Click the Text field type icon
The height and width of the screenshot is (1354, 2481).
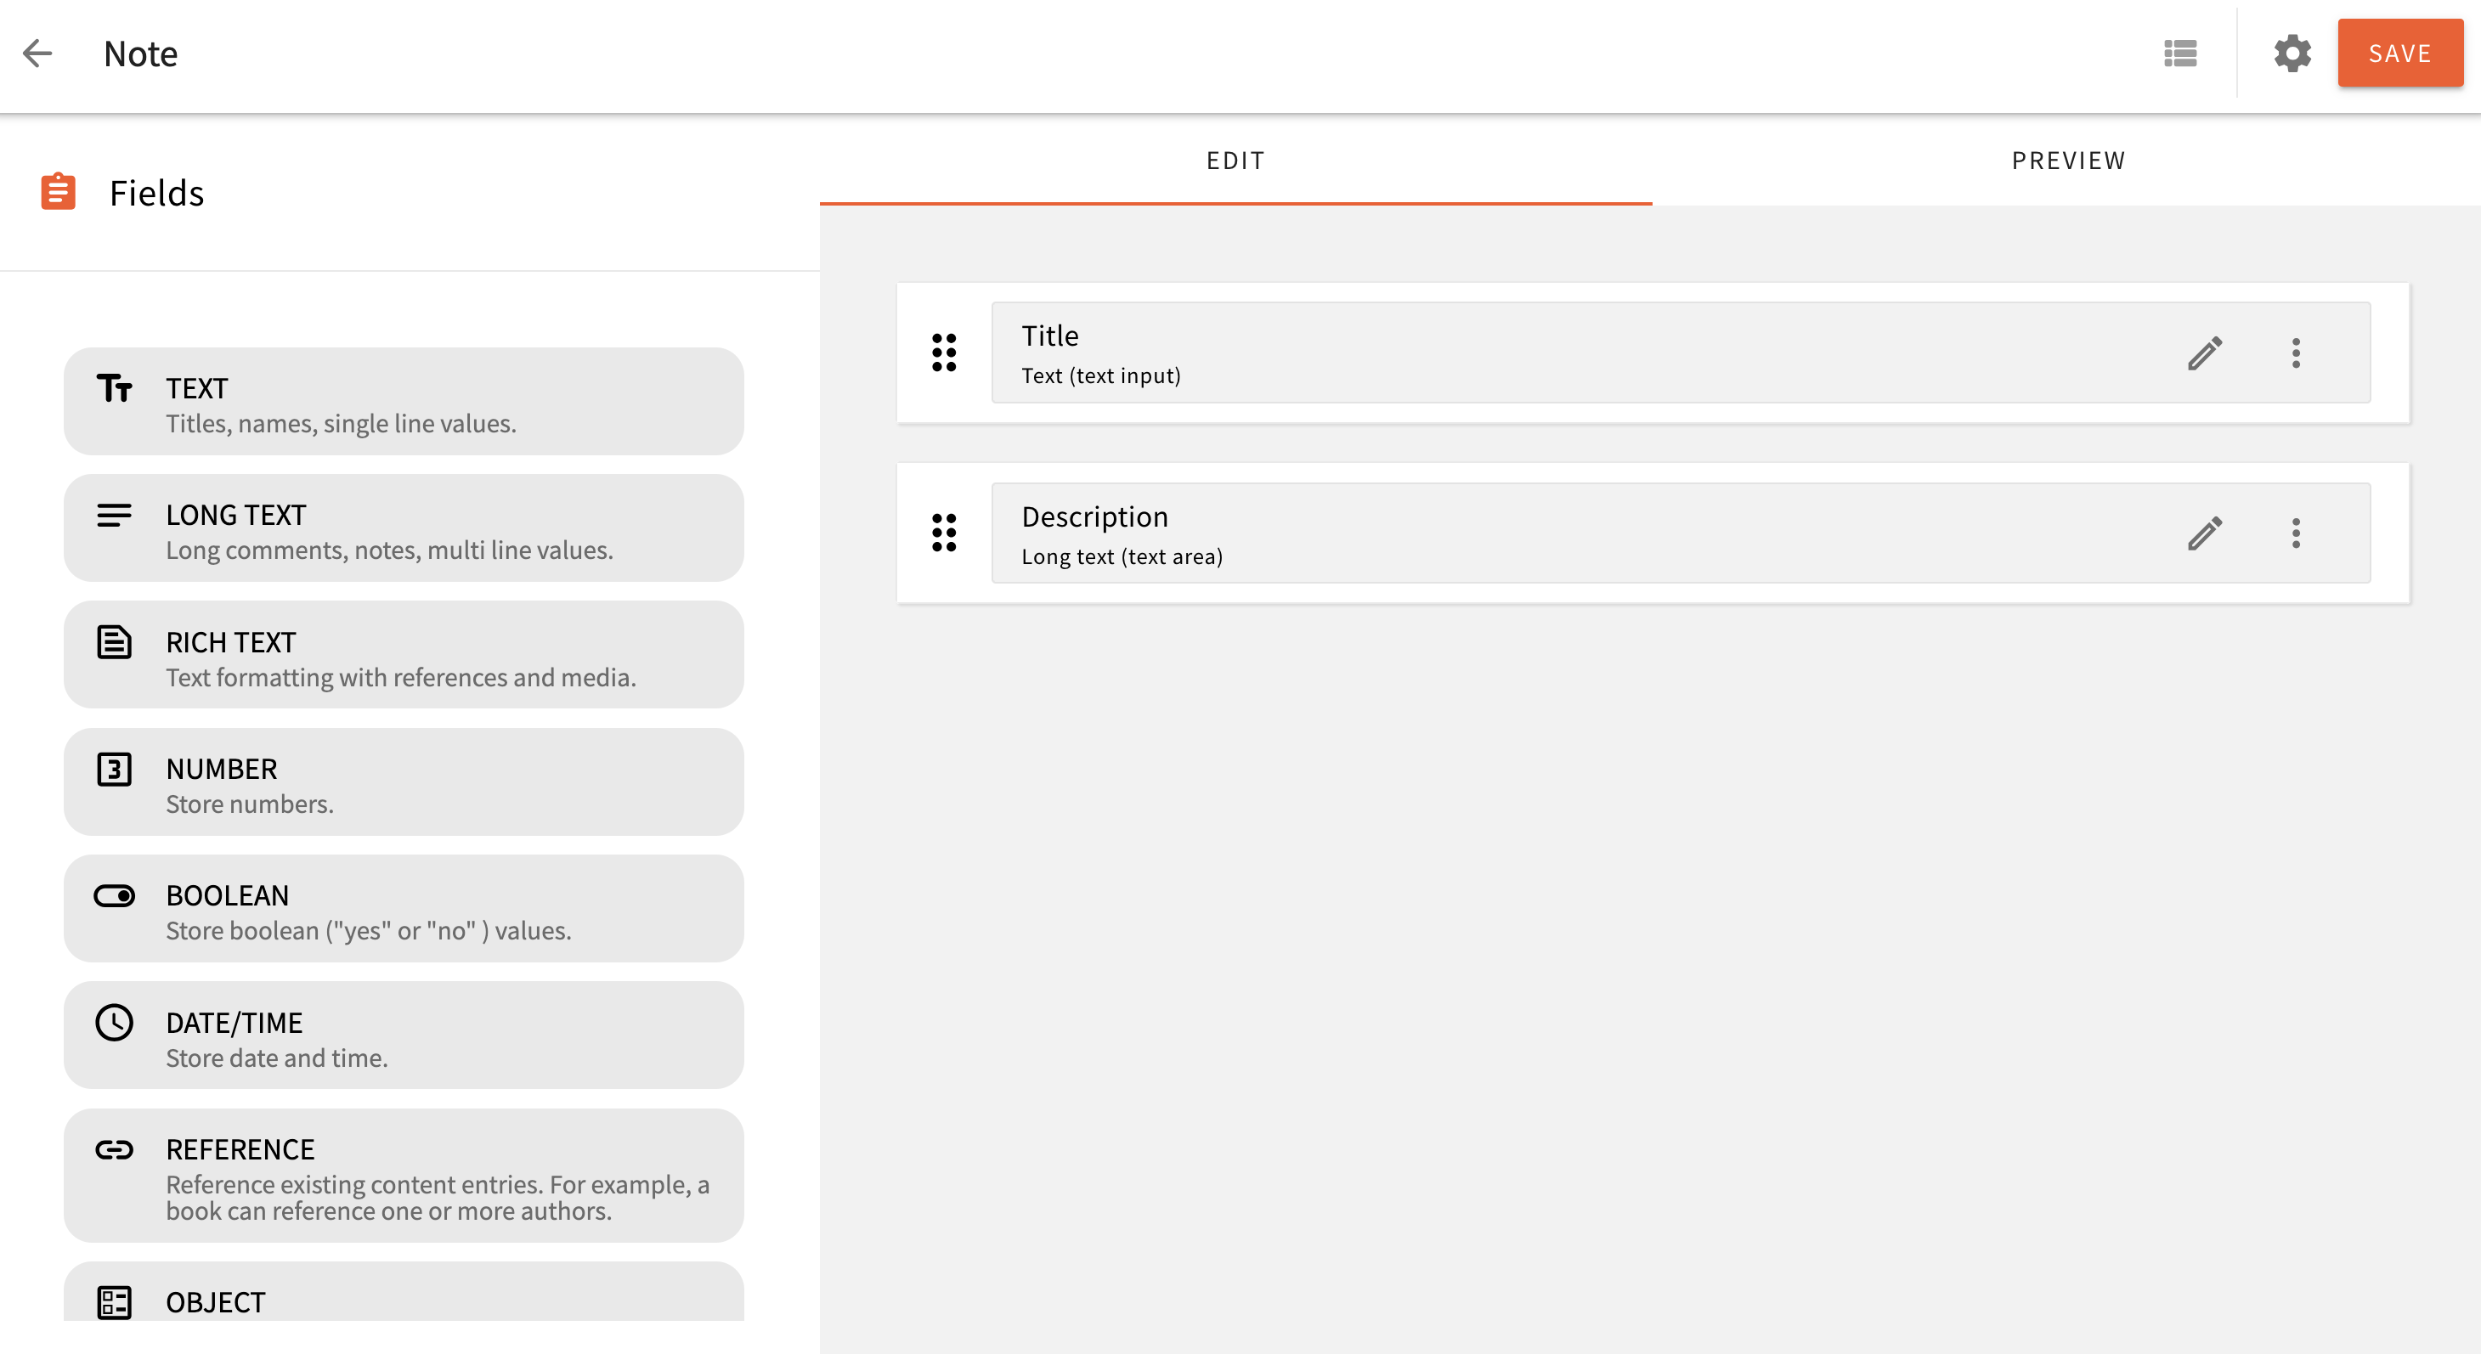click(x=114, y=387)
